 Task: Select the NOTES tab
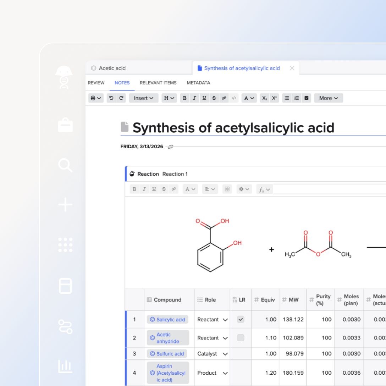122,83
